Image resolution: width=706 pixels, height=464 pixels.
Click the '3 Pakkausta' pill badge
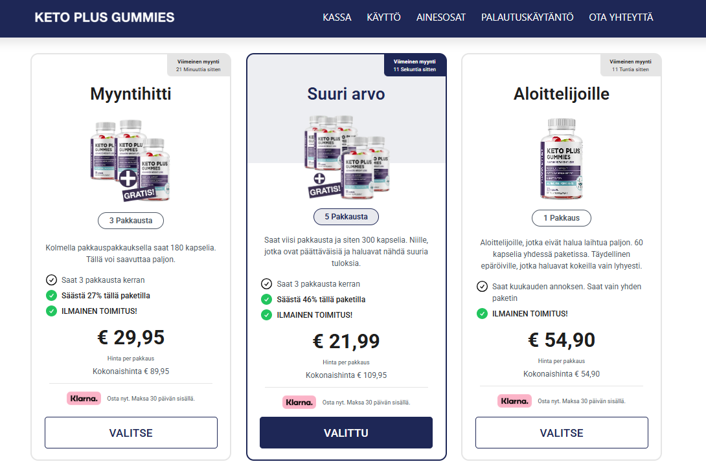tap(131, 221)
